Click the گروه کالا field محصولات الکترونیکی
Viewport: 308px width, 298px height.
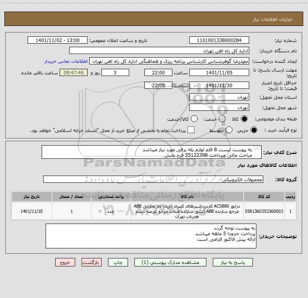tap(153, 179)
